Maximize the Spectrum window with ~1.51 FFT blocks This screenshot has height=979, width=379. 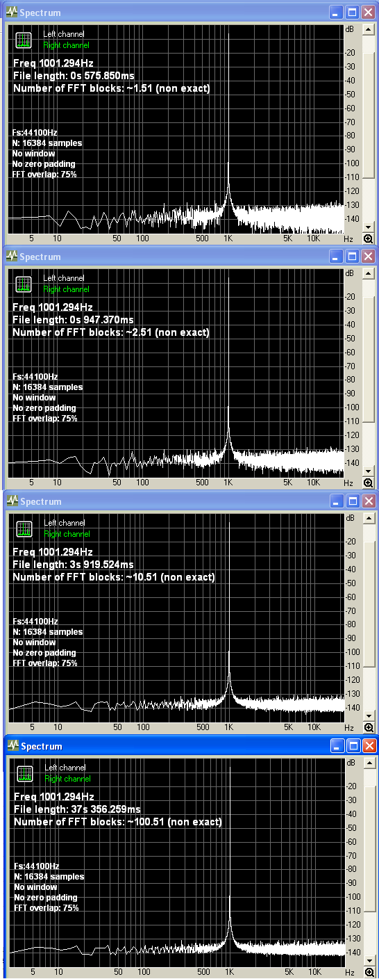352,13
